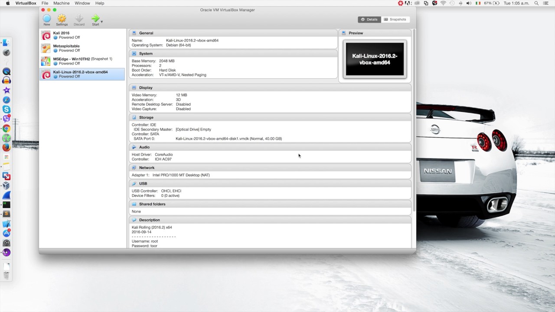Screen dimensions: 555x312
Task: Open Google Chrome from the Dock
Action: [6, 128]
